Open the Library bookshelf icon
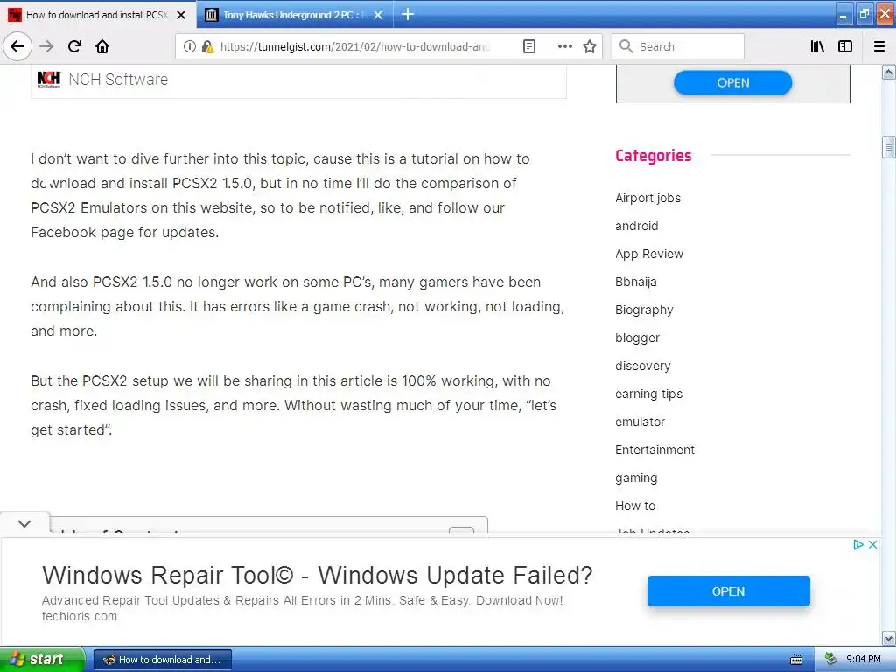 (x=817, y=46)
